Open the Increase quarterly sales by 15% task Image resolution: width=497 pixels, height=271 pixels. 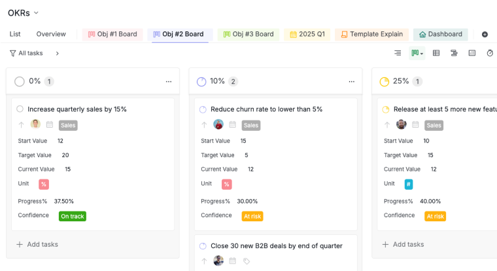(77, 109)
